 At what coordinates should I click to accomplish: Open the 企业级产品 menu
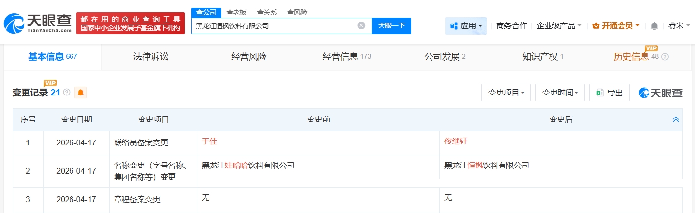[559, 25]
